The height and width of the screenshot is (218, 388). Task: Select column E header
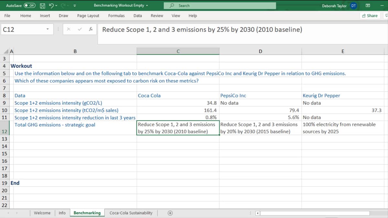[x=343, y=51]
